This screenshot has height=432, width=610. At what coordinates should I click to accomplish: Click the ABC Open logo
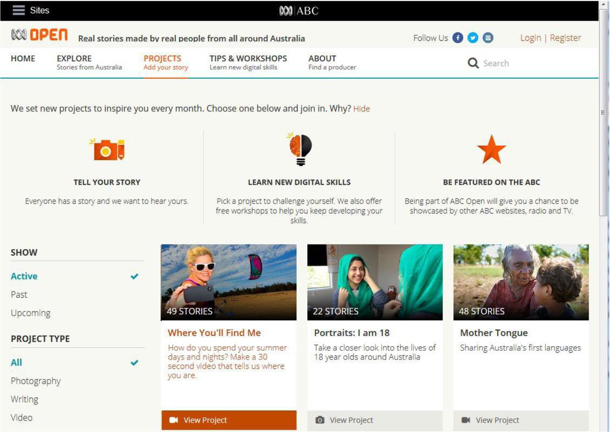click(x=39, y=36)
